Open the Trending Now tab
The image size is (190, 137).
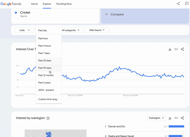click(64, 4)
